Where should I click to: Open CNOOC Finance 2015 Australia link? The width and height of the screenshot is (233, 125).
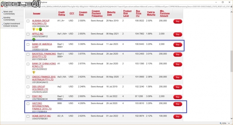coord(44,78)
